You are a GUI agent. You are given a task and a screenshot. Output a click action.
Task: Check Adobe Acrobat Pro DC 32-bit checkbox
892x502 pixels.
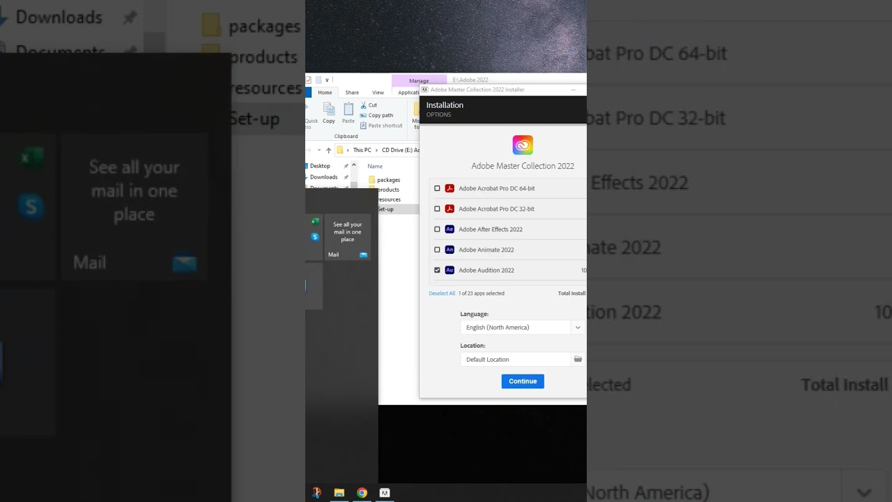(437, 208)
